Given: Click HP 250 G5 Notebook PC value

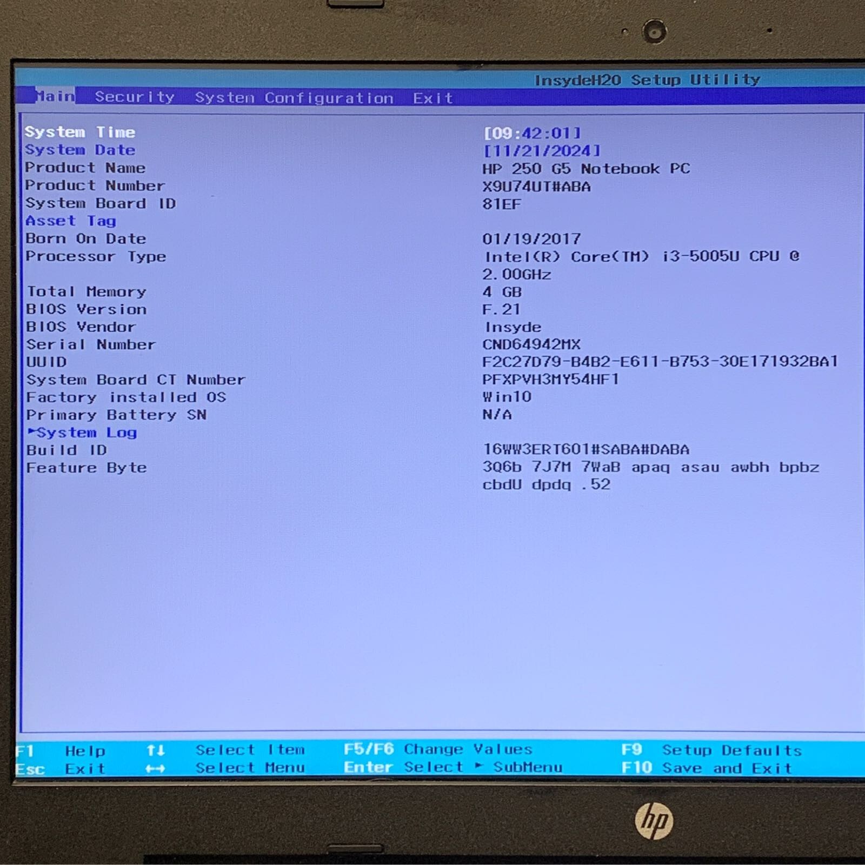Looking at the screenshot, I should coord(586,169).
